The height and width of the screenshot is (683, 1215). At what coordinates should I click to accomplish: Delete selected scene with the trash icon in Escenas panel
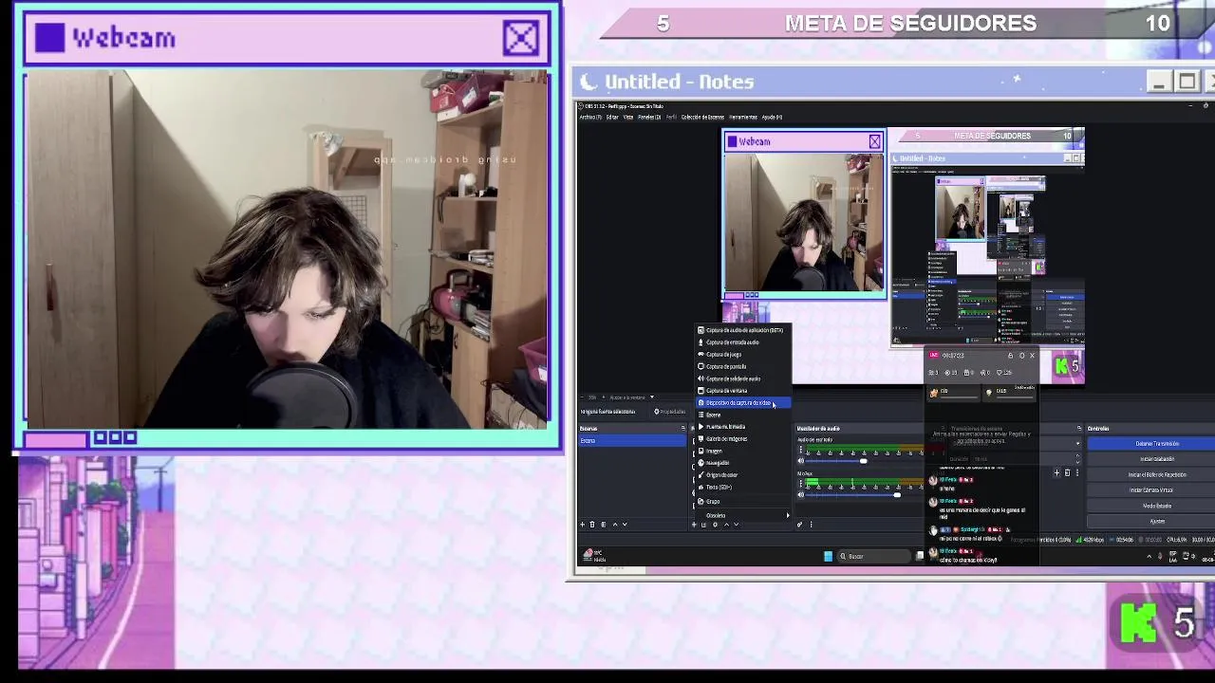click(592, 525)
